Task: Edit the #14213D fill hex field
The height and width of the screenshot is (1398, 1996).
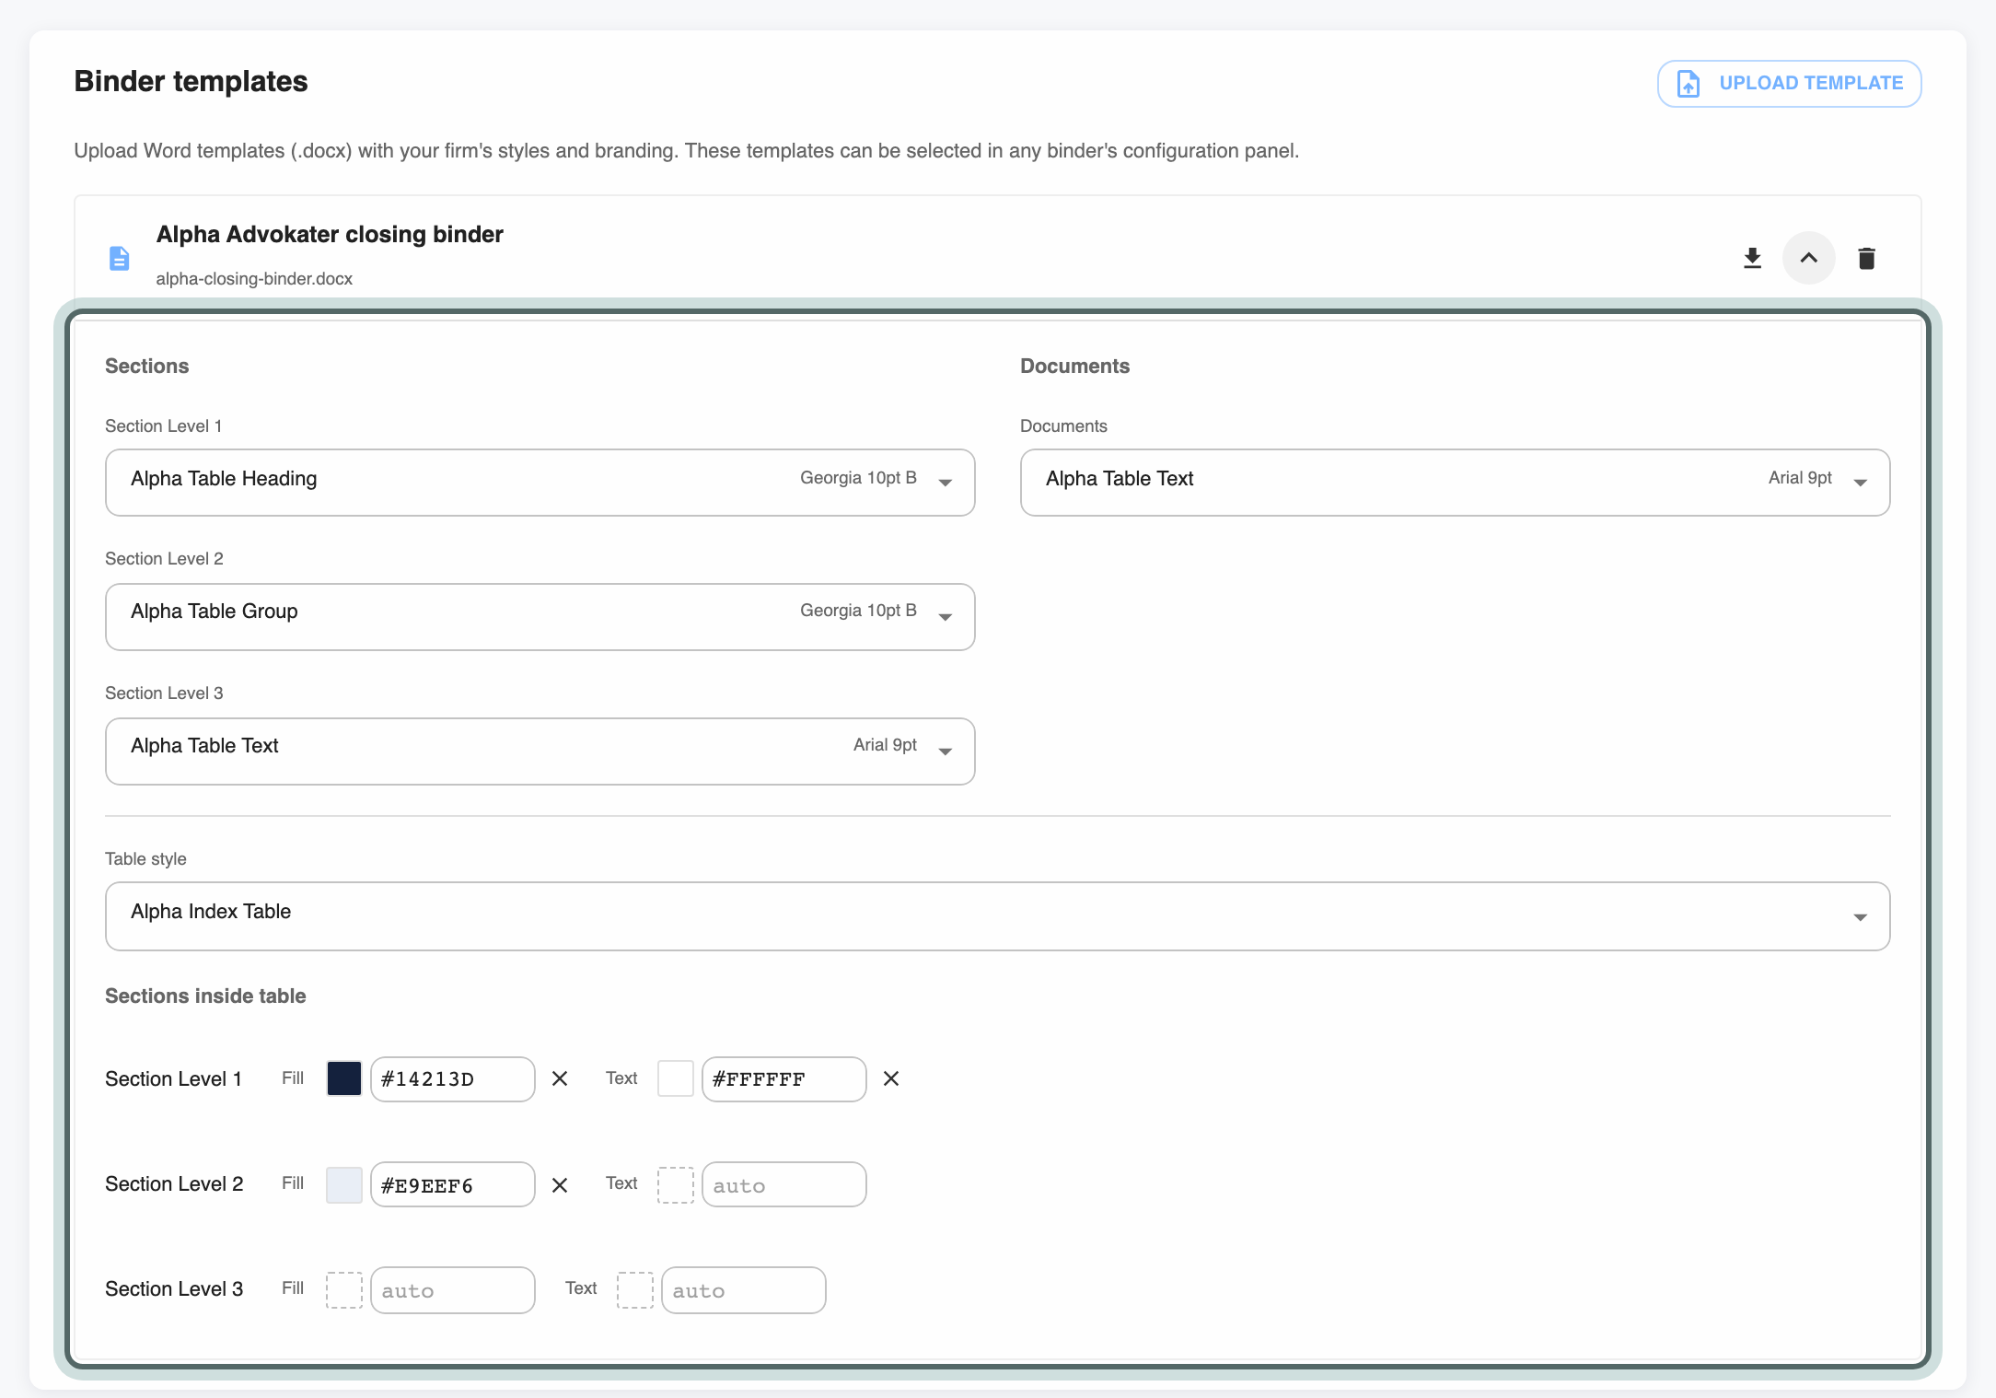Action: [453, 1079]
